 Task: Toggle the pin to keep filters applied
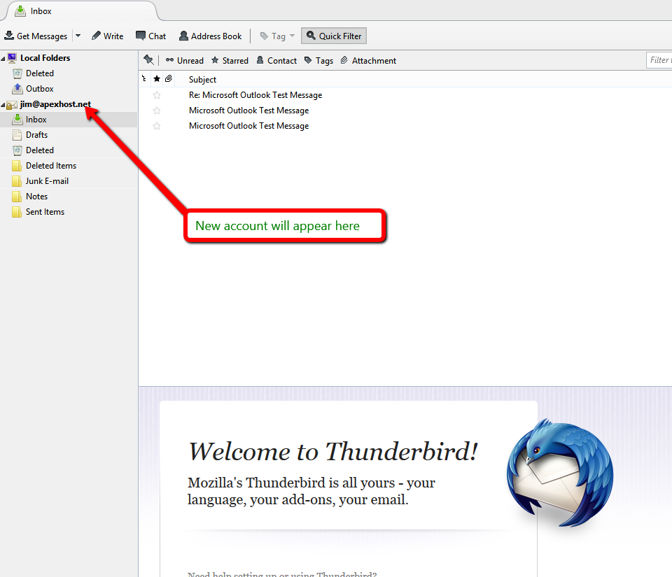(148, 60)
